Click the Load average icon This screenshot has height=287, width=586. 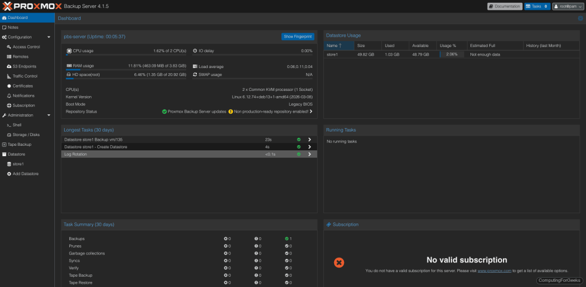(195, 66)
